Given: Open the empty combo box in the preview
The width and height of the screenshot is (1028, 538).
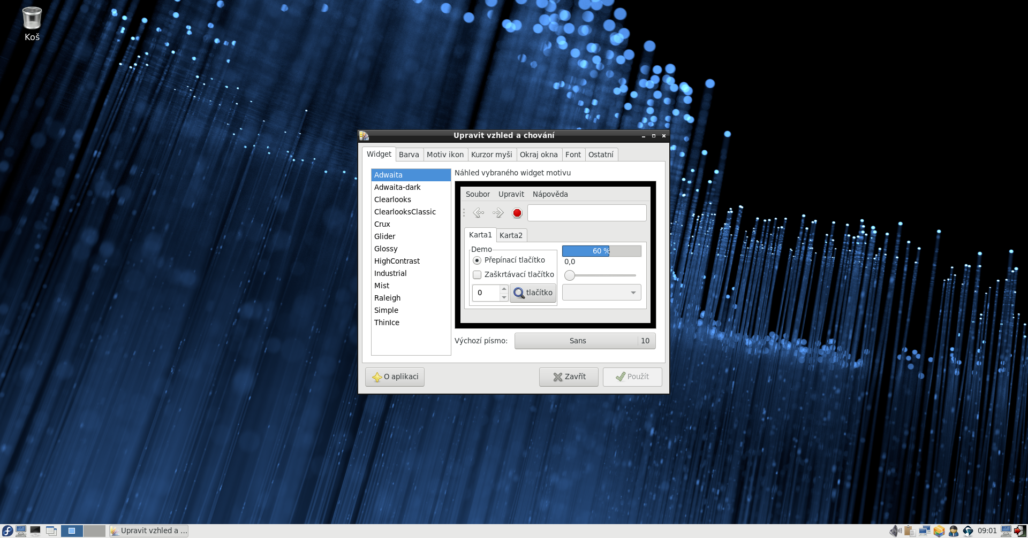Looking at the screenshot, I should [x=601, y=293].
